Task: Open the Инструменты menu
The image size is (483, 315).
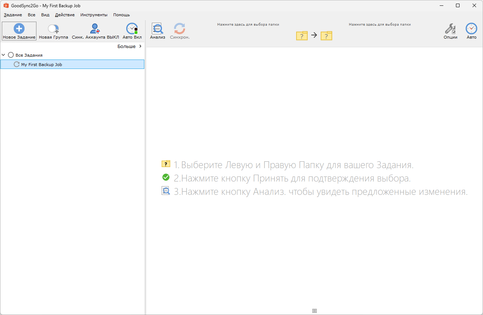Action: point(94,15)
